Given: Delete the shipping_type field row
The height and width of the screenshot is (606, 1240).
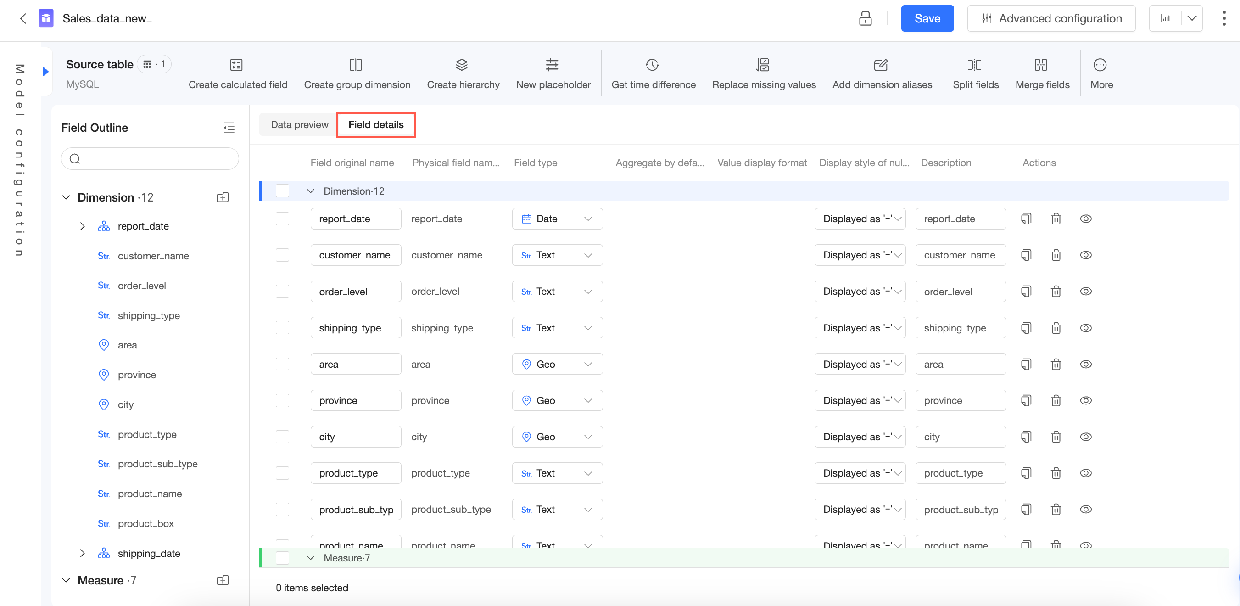Looking at the screenshot, I should pyautogui.click(x=1056, y=328).
